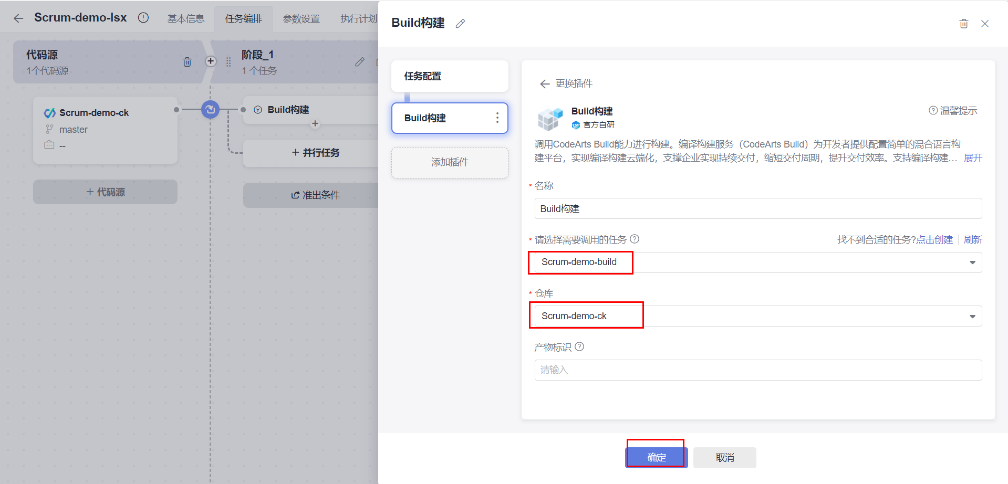This screenshot has height=484, width=1008.
Task: Delete the task via the panel trash icon
Action: tap(964, 24)
